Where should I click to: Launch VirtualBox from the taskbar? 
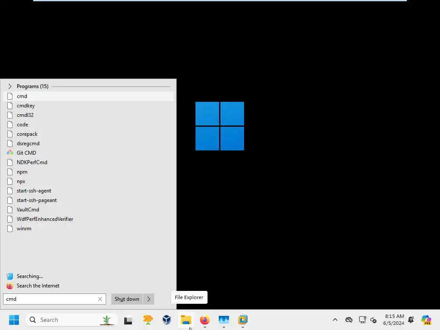click(x=167, y=320)
